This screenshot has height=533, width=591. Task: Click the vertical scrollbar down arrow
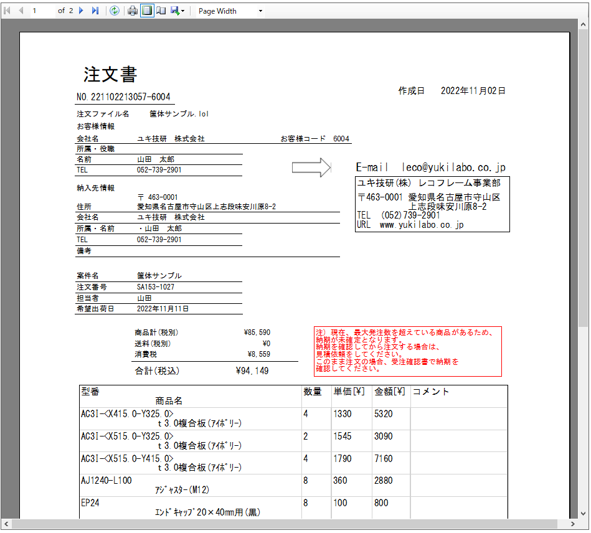(x=583, y=513)
